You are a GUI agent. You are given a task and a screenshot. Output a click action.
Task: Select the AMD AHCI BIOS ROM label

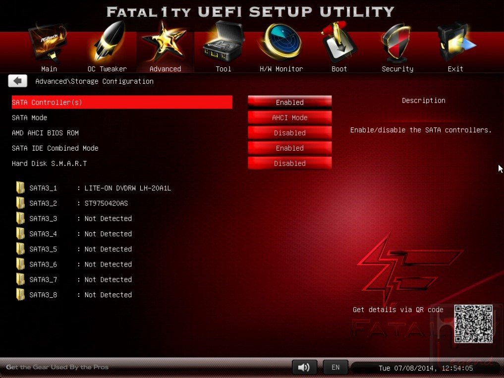point(45,133)
